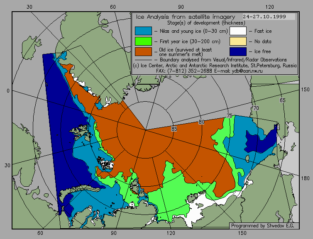Screen dimensions: 313x239
Task: Select the First year ice green swatch
Action: [x=143, y=41]
